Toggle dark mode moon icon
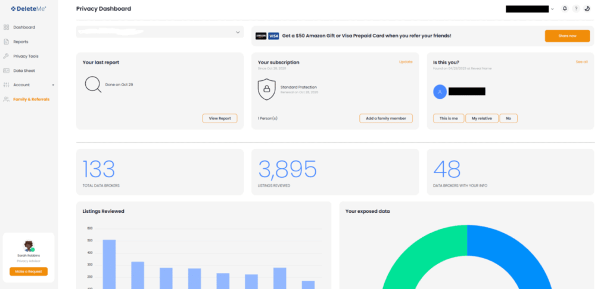 [x=587, y=8]
